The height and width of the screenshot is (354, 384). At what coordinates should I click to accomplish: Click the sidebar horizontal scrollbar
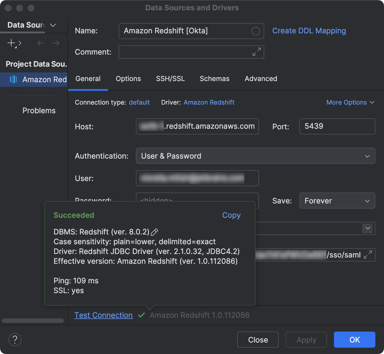point(33,321)
